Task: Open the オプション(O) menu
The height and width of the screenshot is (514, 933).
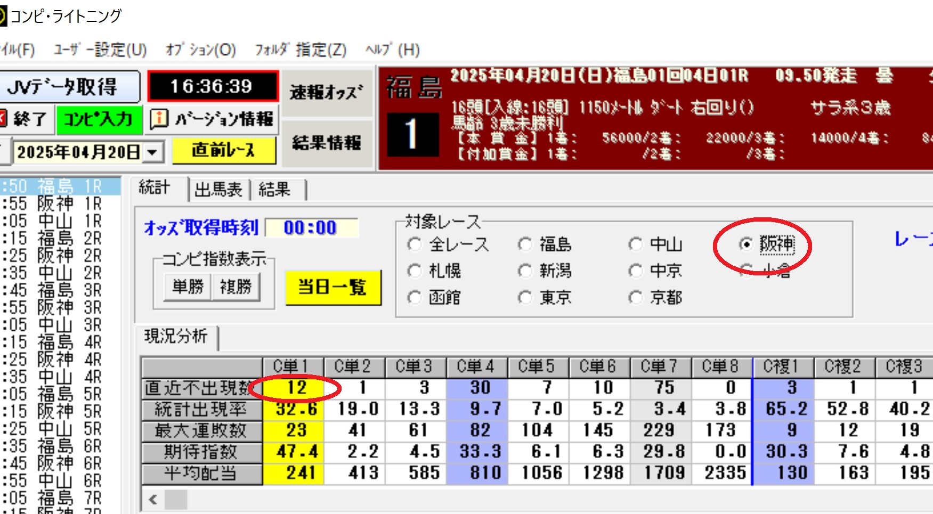Action: pyautogui.click(x=200, y=50)
